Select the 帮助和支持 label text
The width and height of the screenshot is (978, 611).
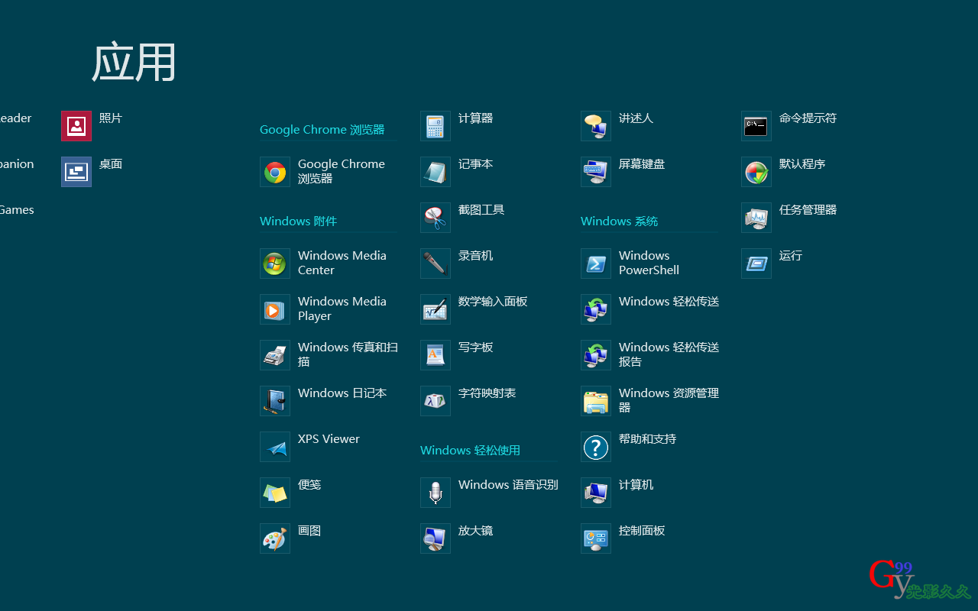coord(647,439)
